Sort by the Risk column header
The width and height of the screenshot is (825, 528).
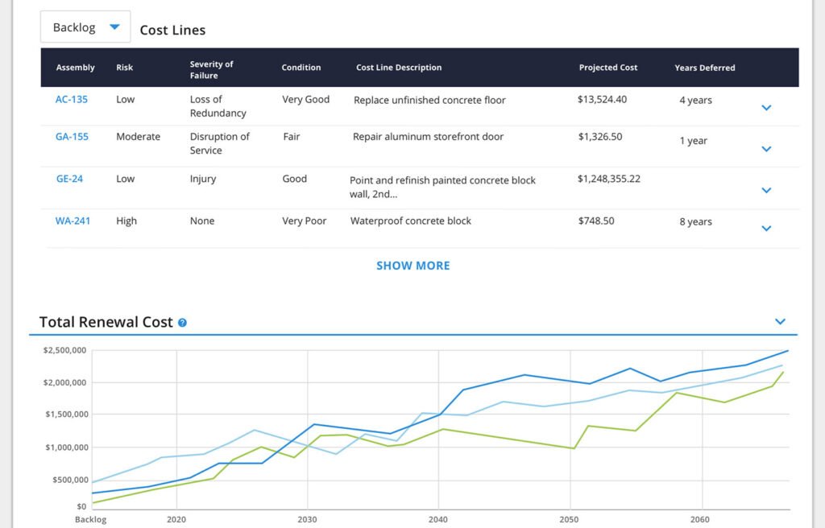(x=124, y=68)
